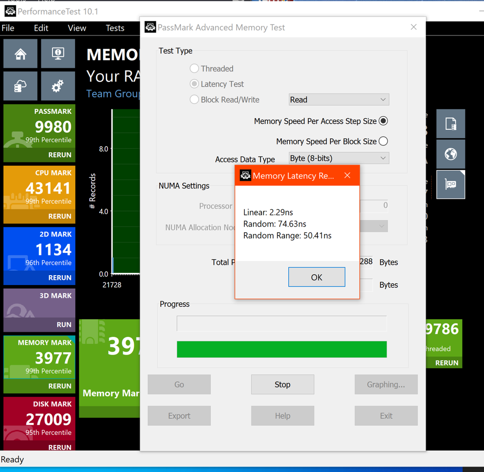484x472 pixels.
Task: Open the CPU Mark 43141 score tile
Action: tap(39, 188)
